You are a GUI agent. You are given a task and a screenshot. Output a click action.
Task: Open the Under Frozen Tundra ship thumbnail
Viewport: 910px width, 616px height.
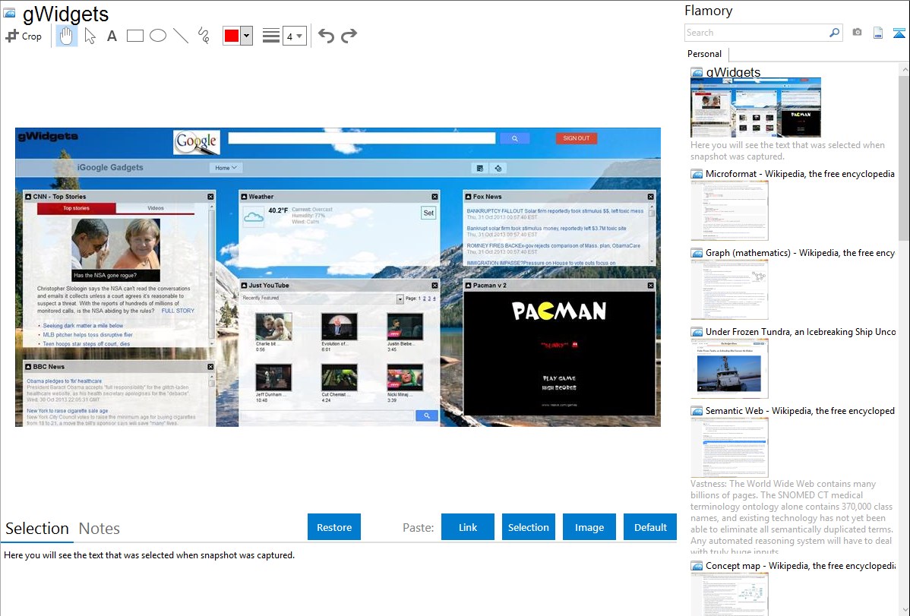coord(729,368)
